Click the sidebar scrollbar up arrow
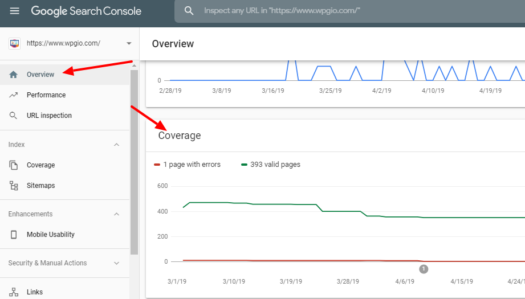 coord(135,65)
